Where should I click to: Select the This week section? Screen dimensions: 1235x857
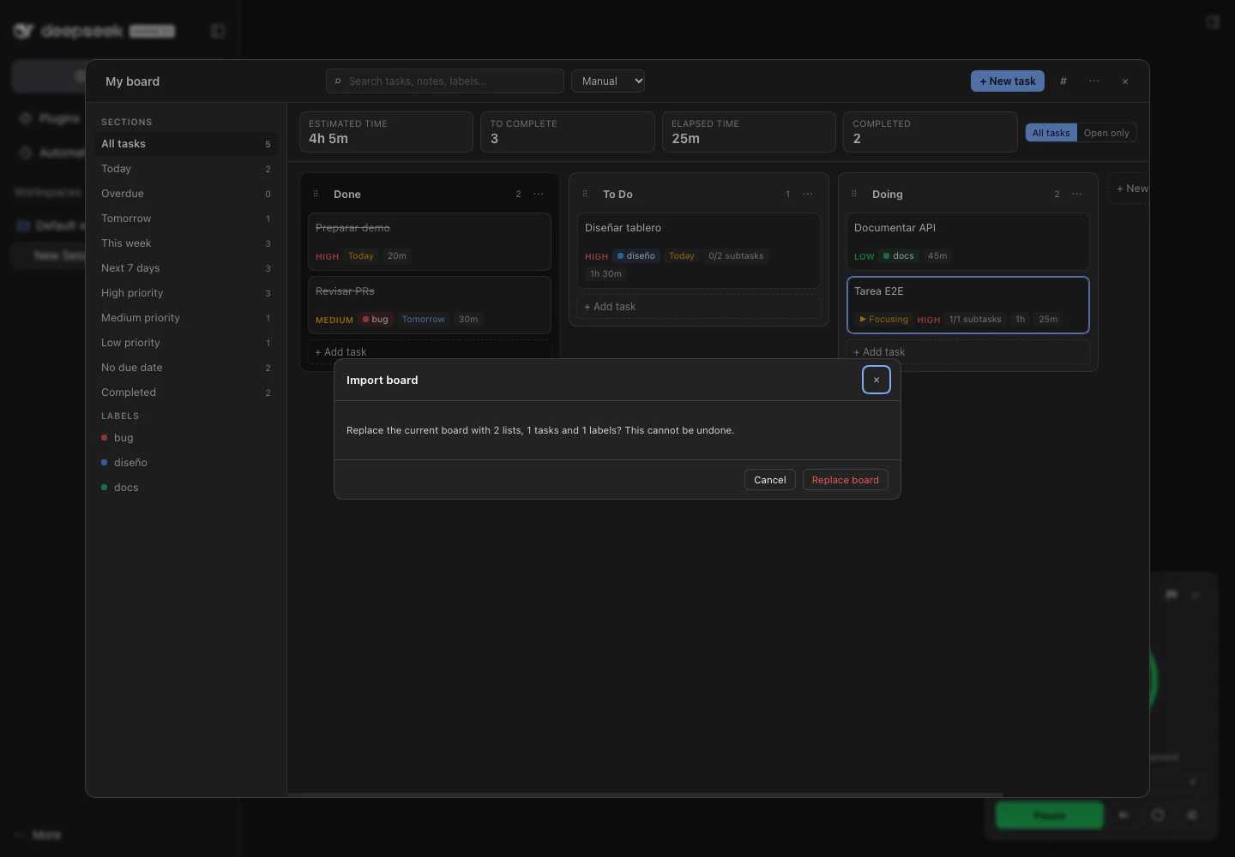pos(185,243)
